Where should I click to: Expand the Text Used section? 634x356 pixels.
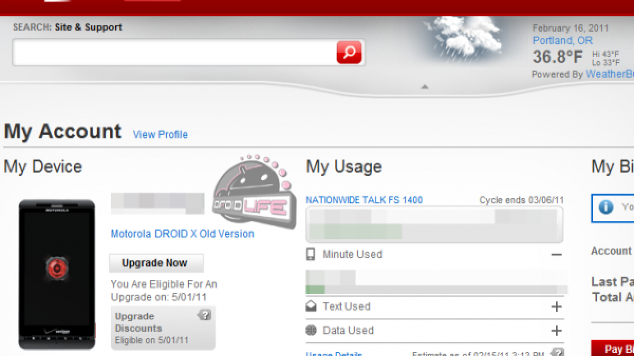click(x=556, y=307)
